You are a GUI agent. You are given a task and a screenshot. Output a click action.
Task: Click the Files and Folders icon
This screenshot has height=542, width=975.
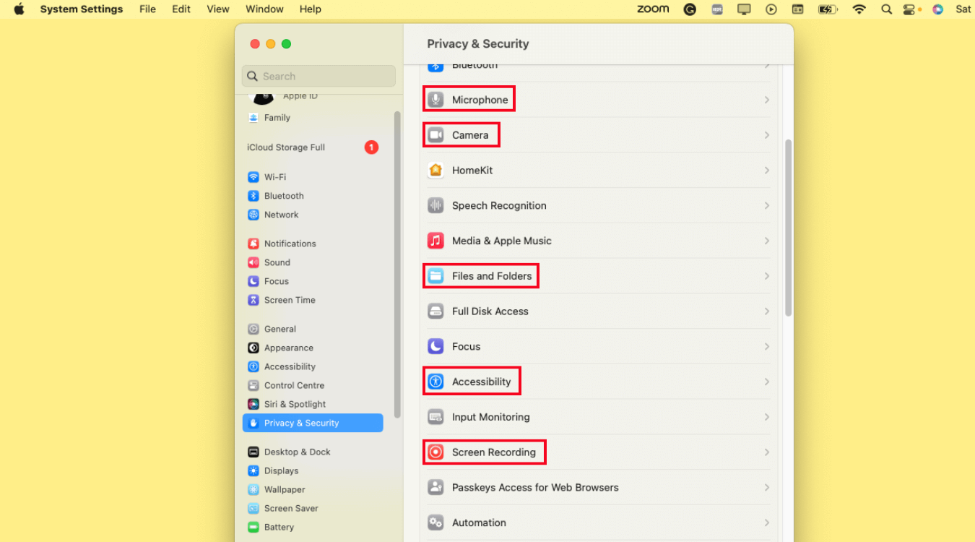(435, 276)
